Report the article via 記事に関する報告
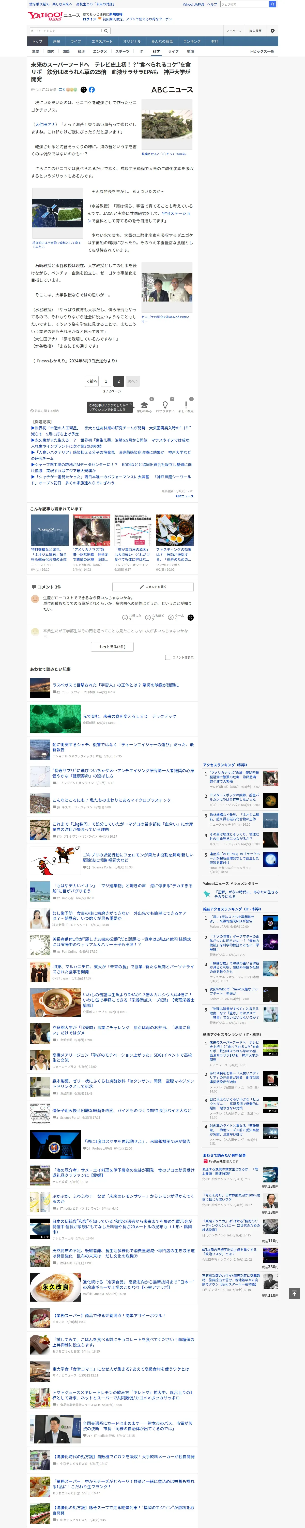The height and width of the screenshot is (1528, 305). (45, 411)
